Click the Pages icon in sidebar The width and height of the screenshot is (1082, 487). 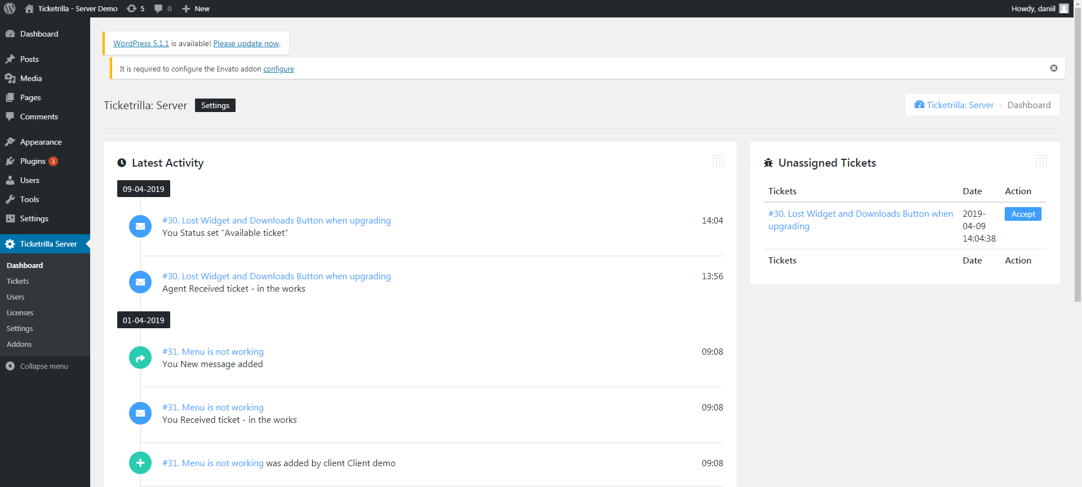pyautogui.click(x=10, y=97)
